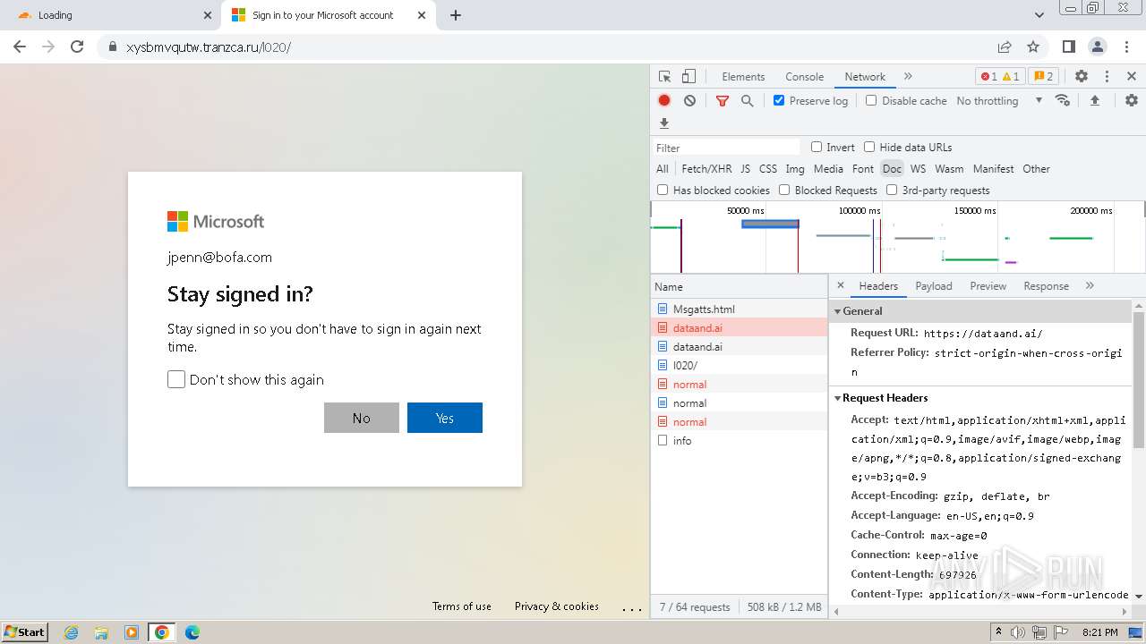
Task: Open tab search chevron
Action: click(1039, 15)
